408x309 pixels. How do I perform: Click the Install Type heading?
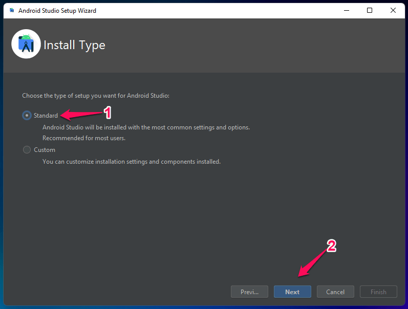pos(74,45)
